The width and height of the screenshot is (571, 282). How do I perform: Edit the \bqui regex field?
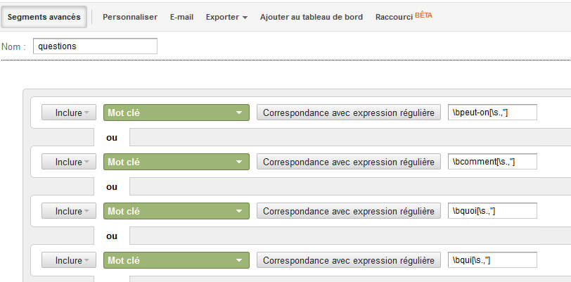492,259
